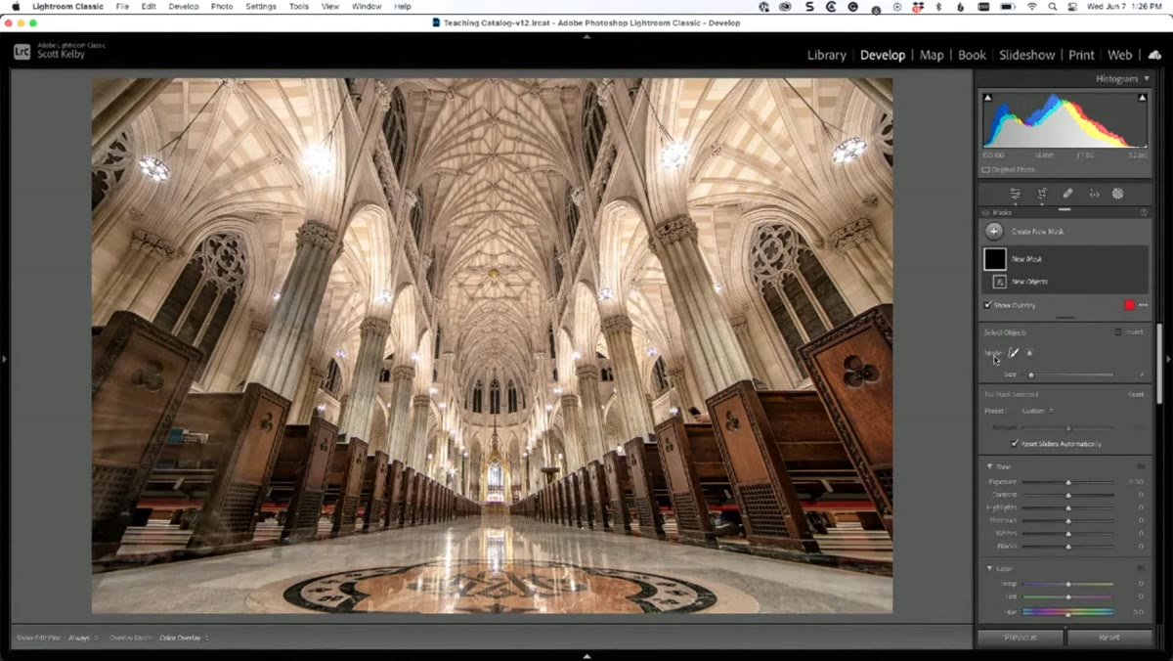Click the Reset link beside No Mask Selected
Viewport: 1173px width, 661px height.
1136,395
